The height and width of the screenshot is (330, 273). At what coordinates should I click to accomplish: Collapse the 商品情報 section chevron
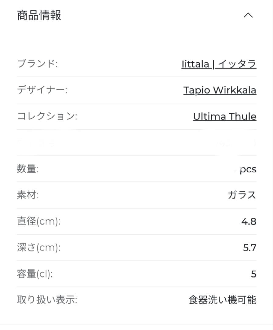(248, 16)
